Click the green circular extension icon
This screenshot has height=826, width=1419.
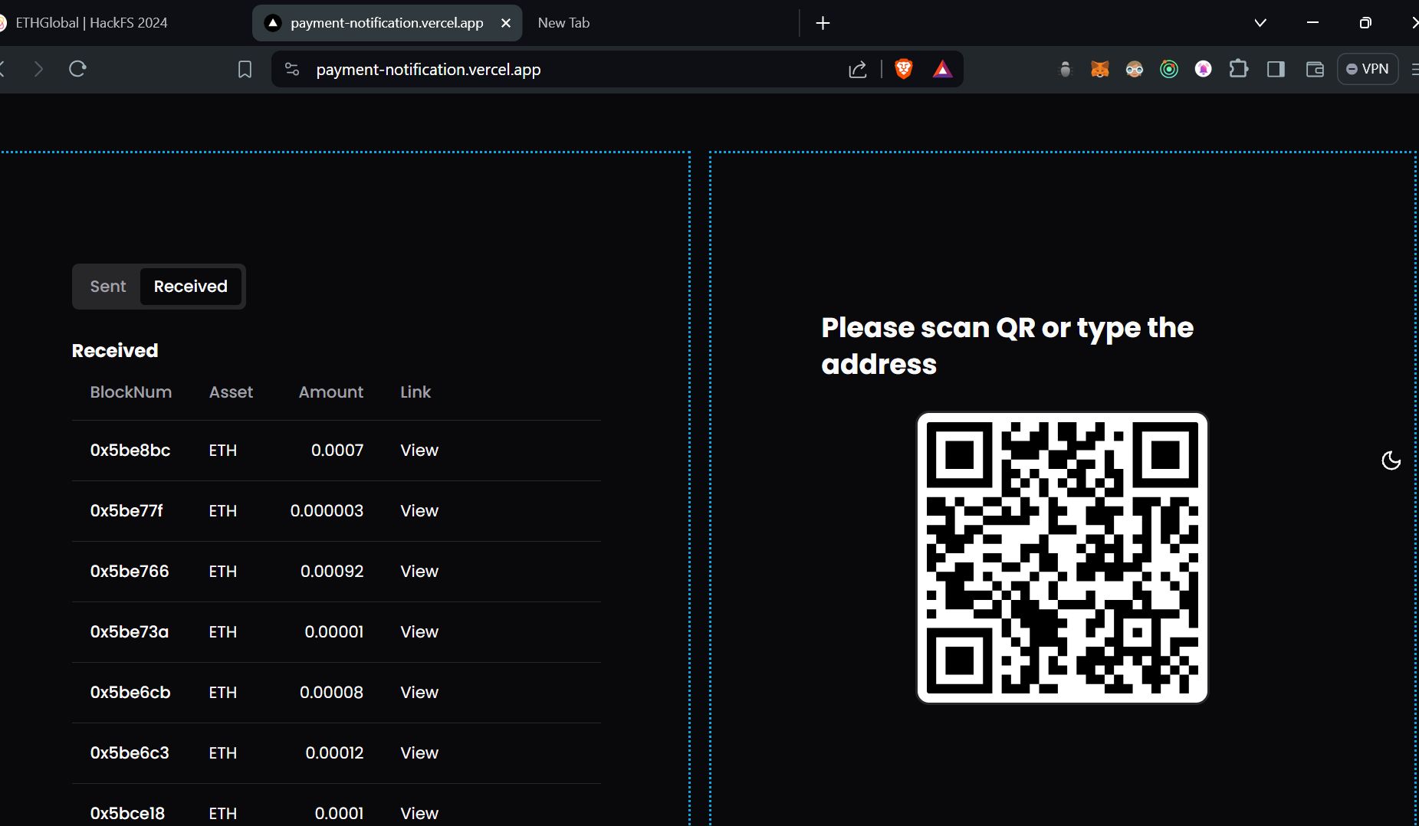pos(1169,70)
